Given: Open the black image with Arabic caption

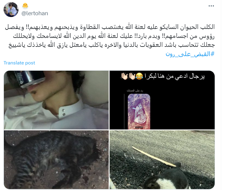Looking at the screenshot, I should (x=162, y=100).
